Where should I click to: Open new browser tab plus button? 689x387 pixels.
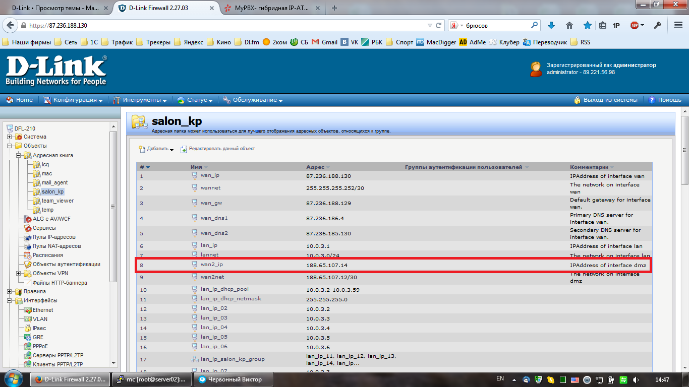click(x=334, y=8)
